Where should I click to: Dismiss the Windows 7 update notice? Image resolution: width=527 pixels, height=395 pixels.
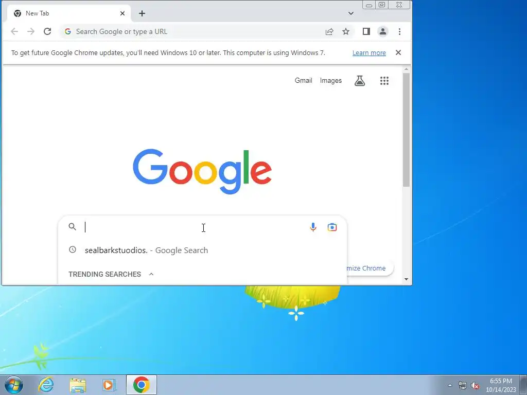tap(398, 52)
